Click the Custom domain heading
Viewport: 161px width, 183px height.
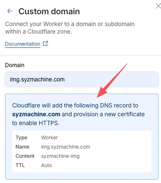point(49,11)
